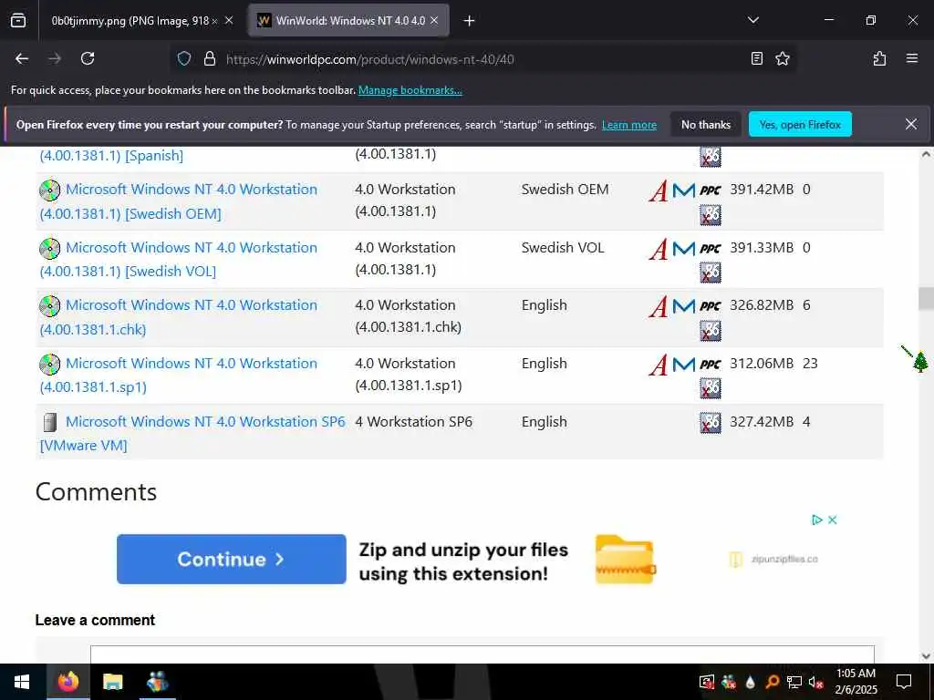Click the No thanks button
This screenshot has height=700, width=934.
coord(706,124)
